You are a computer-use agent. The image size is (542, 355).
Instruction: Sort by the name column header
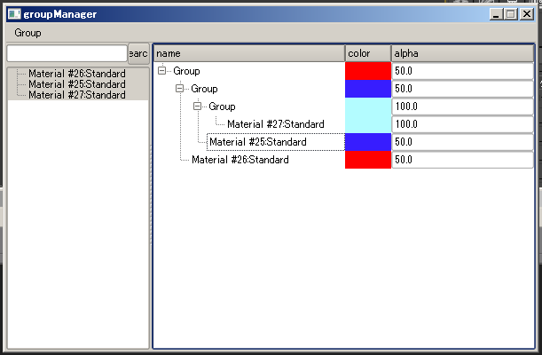(249, 53)
